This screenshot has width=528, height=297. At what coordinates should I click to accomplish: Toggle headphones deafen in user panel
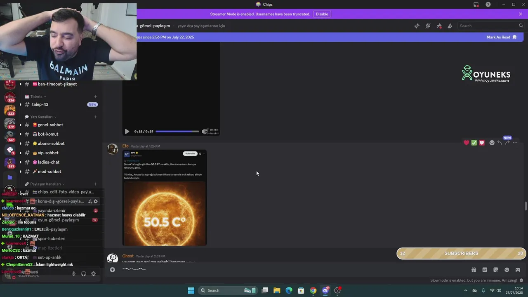point(84,273)
